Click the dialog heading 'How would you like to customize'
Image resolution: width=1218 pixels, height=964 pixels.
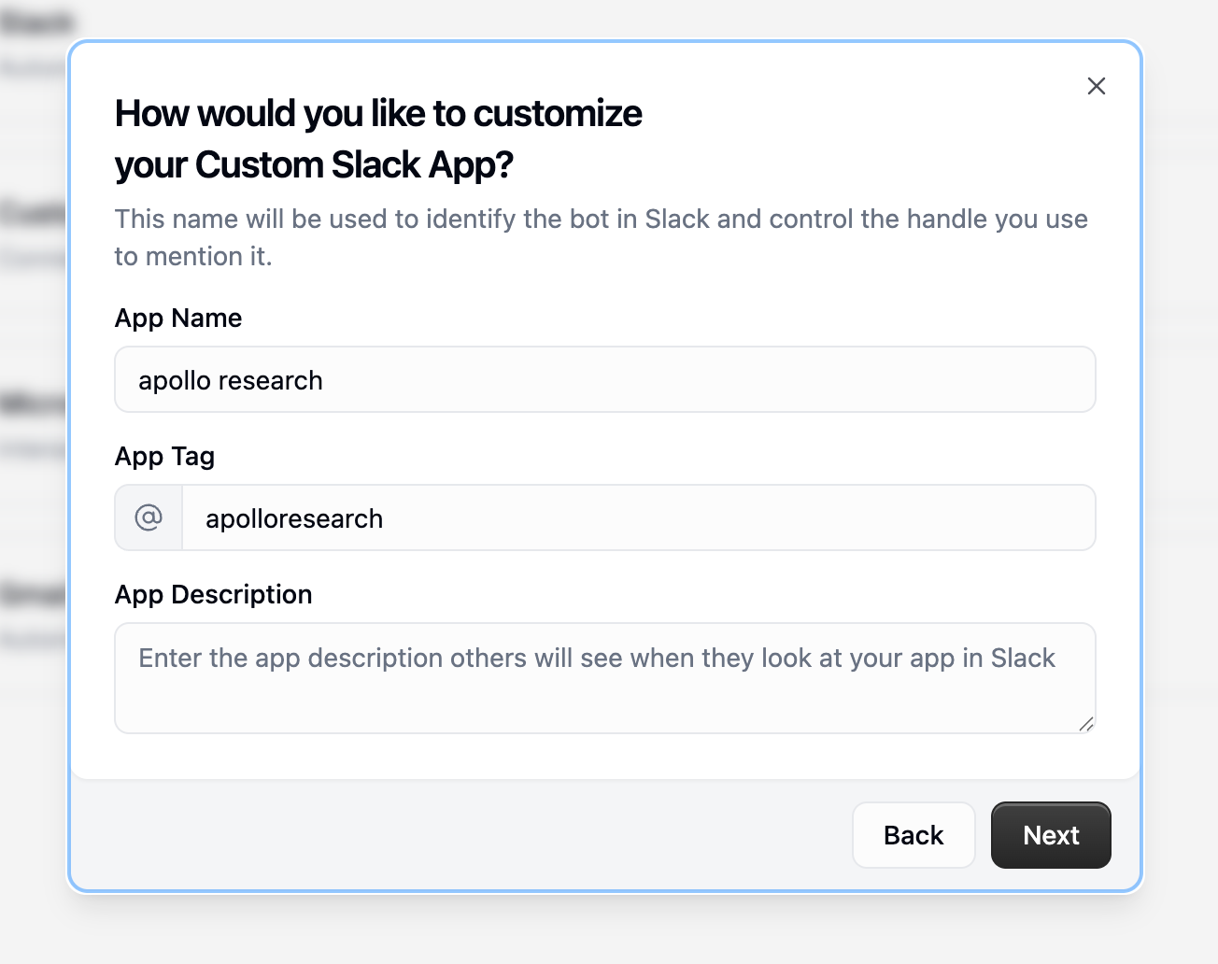click(378, 113)
